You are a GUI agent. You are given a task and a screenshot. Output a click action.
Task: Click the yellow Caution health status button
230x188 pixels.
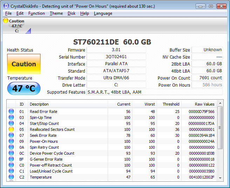24,64
